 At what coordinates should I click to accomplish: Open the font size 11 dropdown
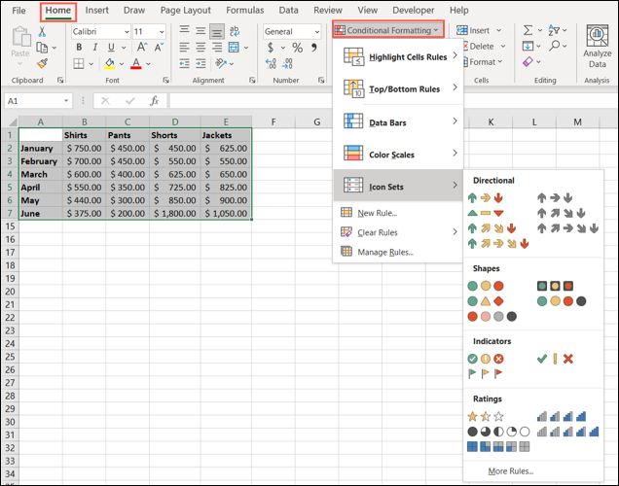[162, 31]
